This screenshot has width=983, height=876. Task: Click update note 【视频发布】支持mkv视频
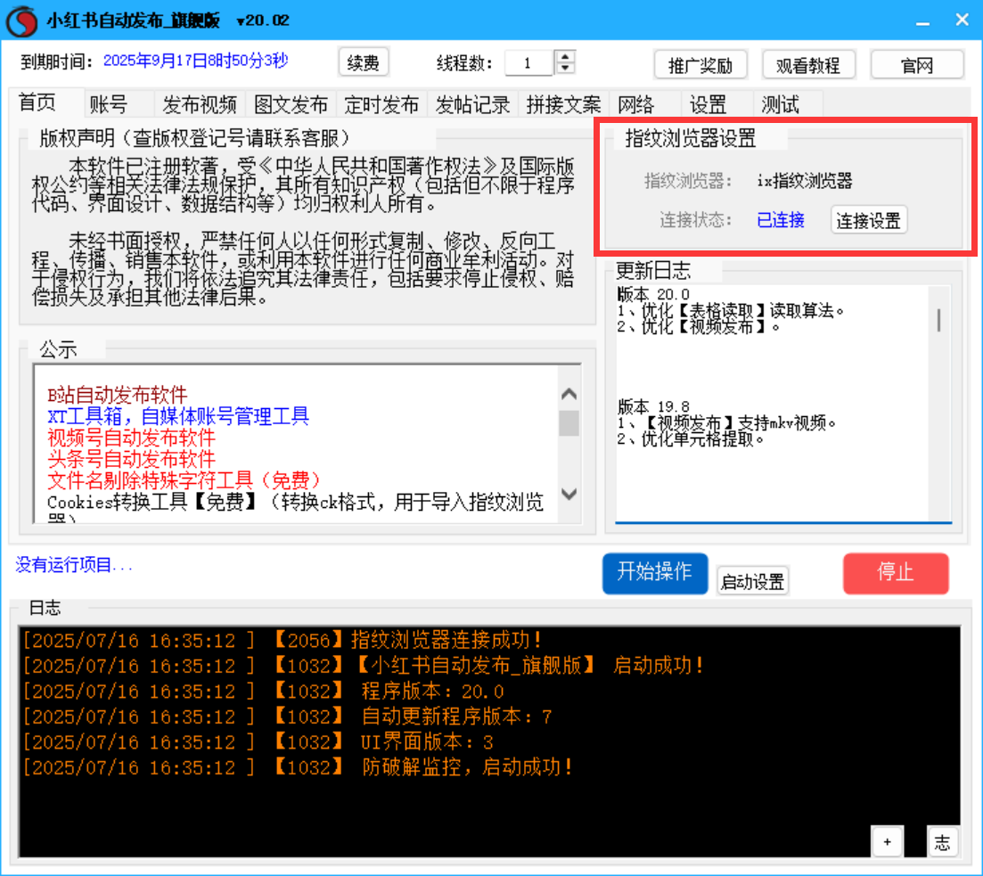point(727,422)
